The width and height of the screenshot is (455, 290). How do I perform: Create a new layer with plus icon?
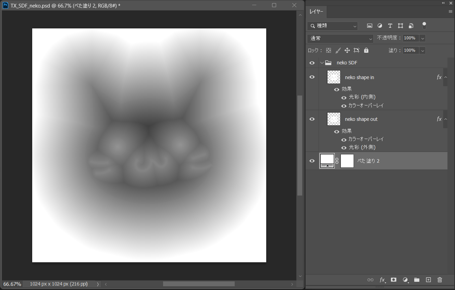pos(428,280)
